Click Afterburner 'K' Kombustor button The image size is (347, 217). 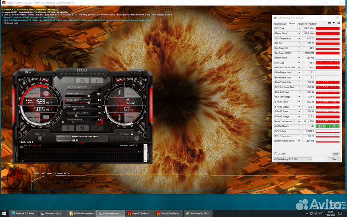click(68, 81)
